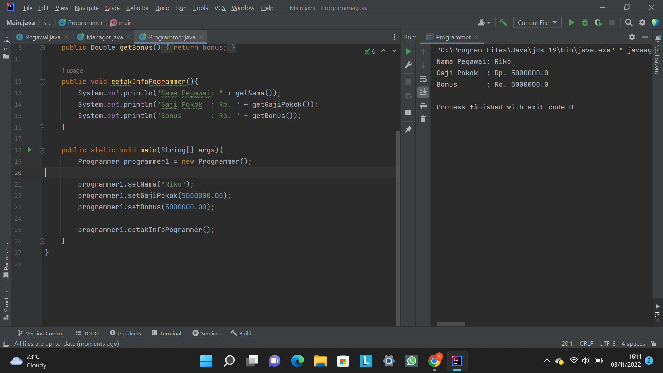The width and height of the screenshot is (663, 373).
Task: Pin the Run tool window tab
Action: [x=409, y=130]
